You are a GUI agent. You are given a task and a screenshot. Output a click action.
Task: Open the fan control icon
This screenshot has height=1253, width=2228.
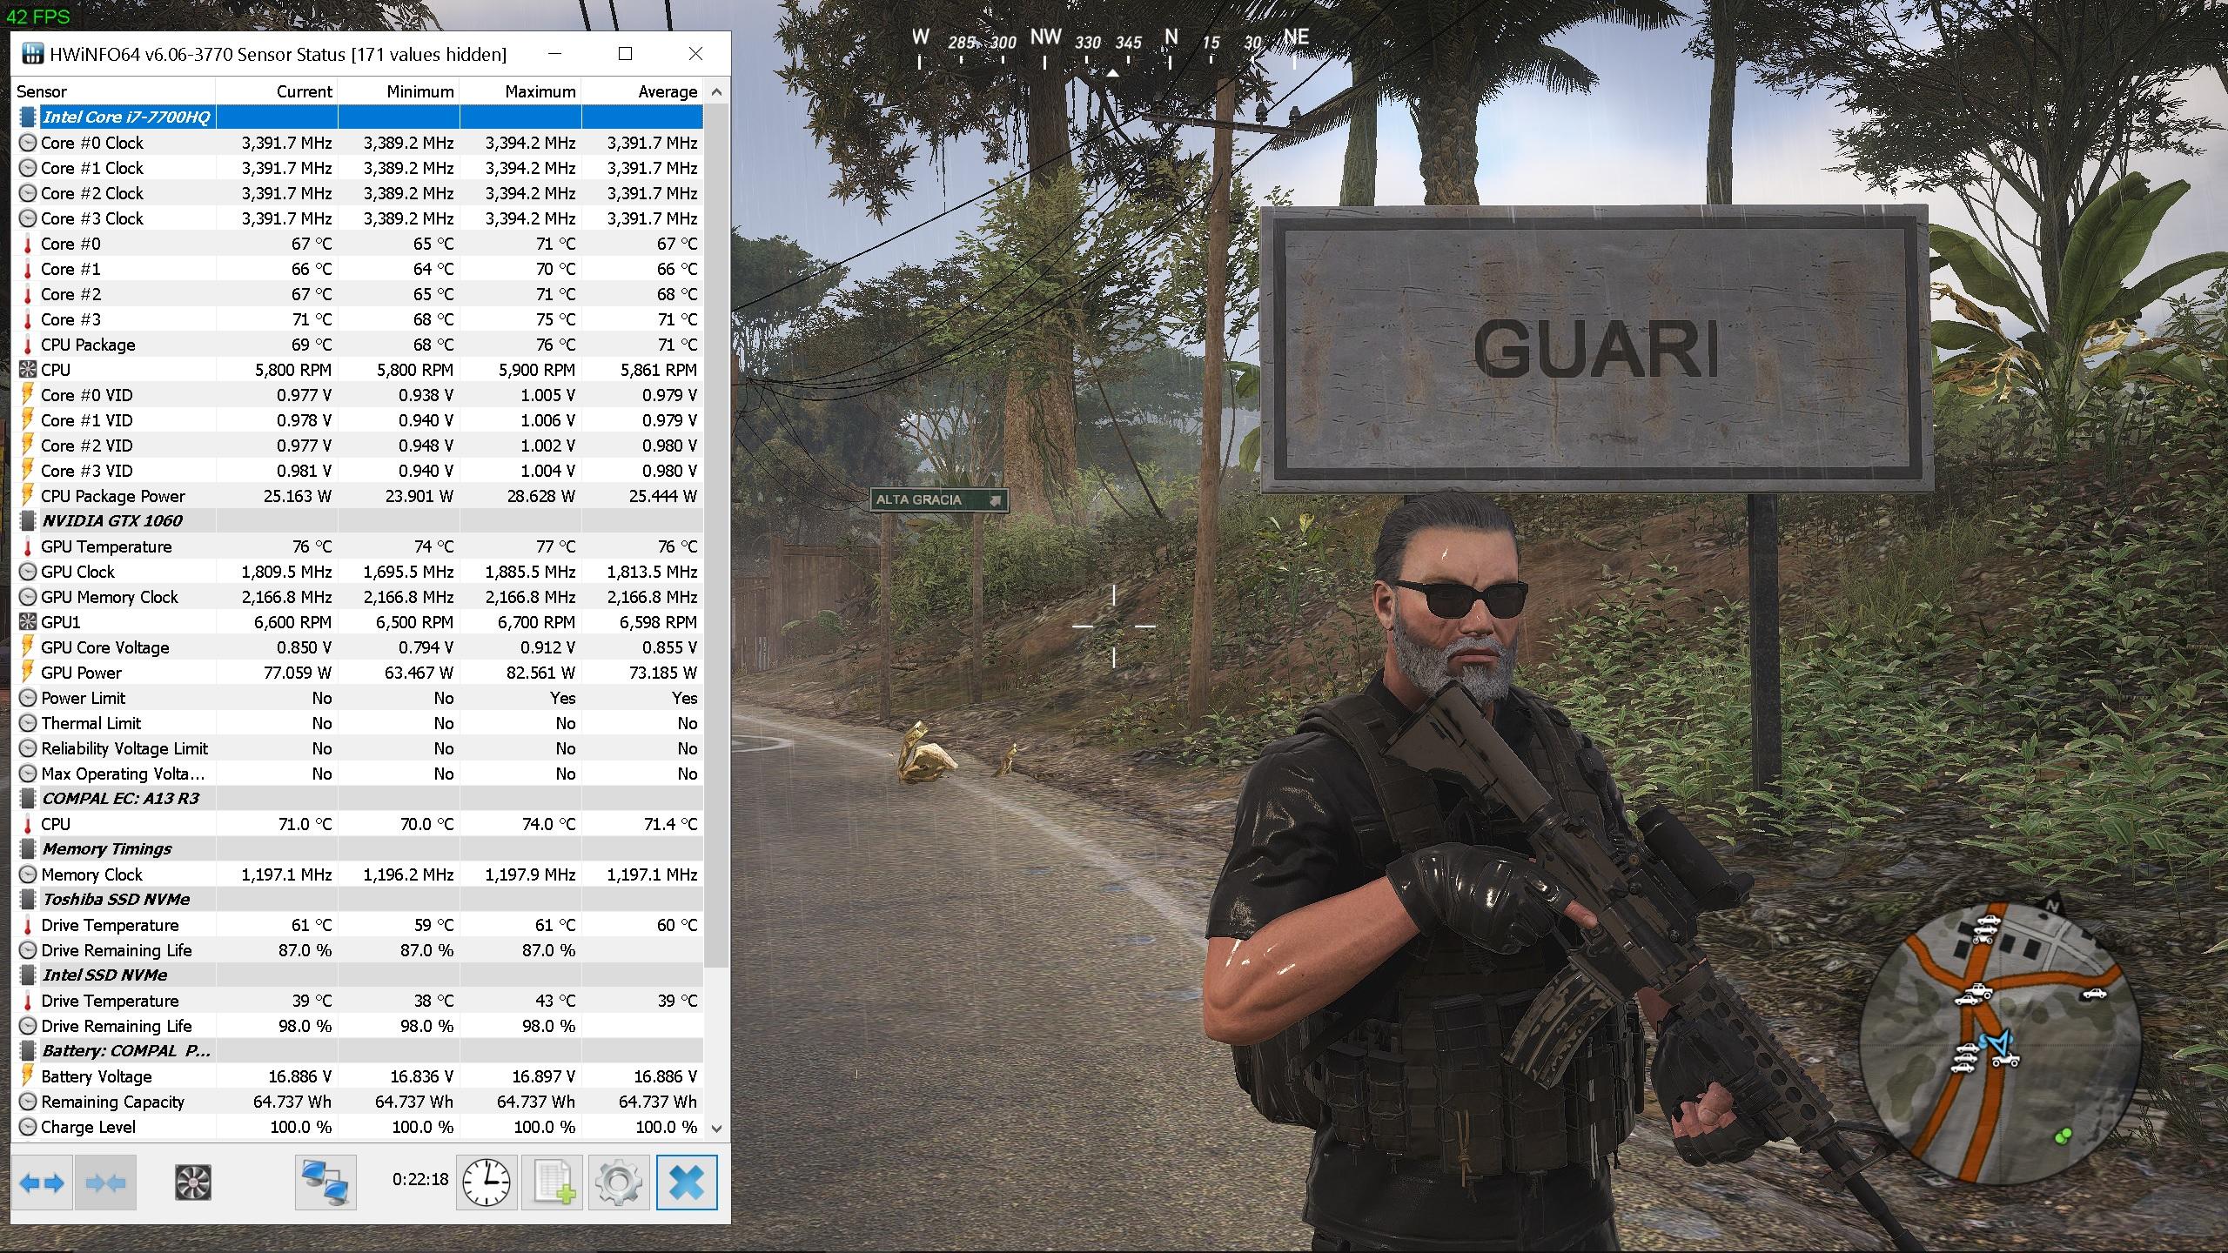(192, 1183)
